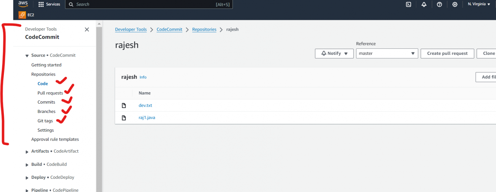
Task: Click the Add file button
Action: [486, 77]
